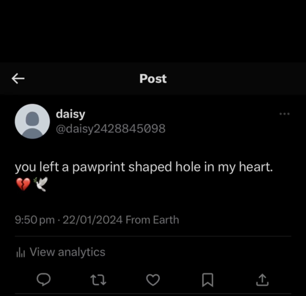Viewport: 306px width, 296px height.
Task: Like the post with the heart icon
Action: pyautogui.click(x=152, y=280)
